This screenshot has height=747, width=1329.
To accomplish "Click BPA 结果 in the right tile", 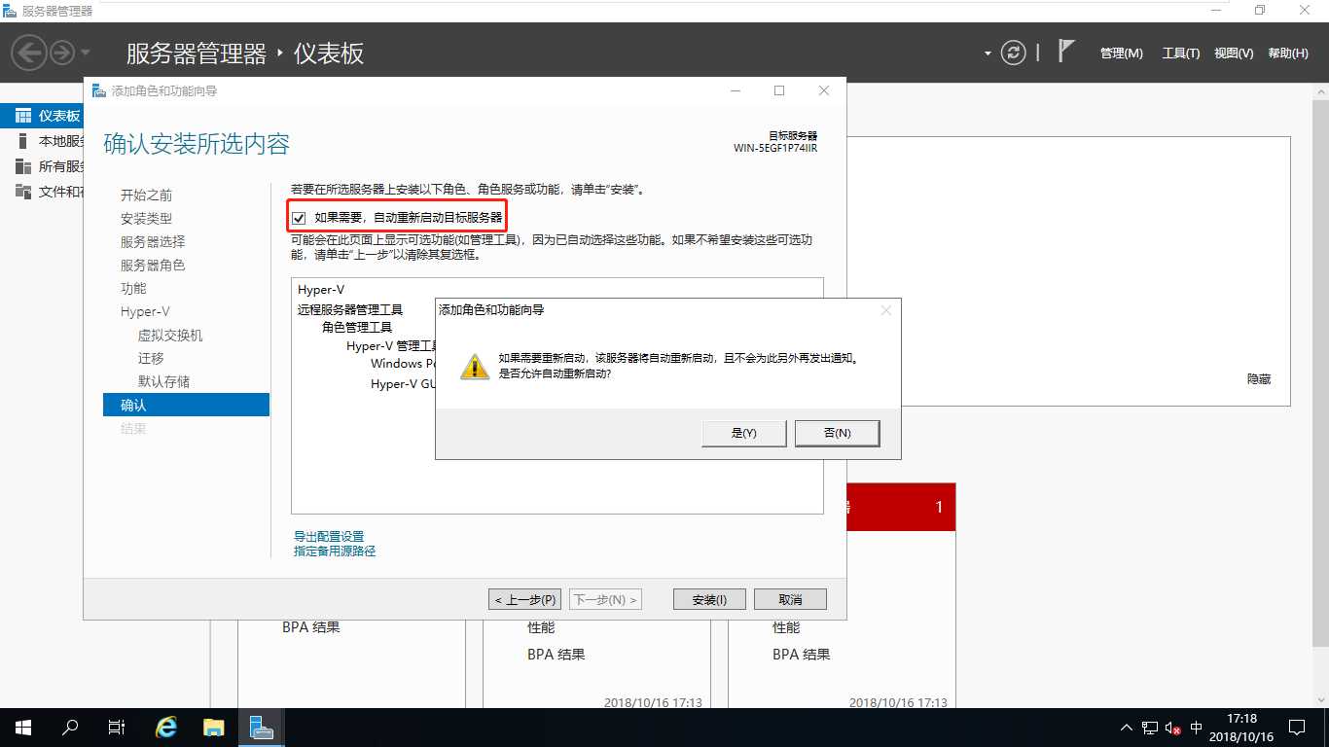I will click(x=802, y=655).
